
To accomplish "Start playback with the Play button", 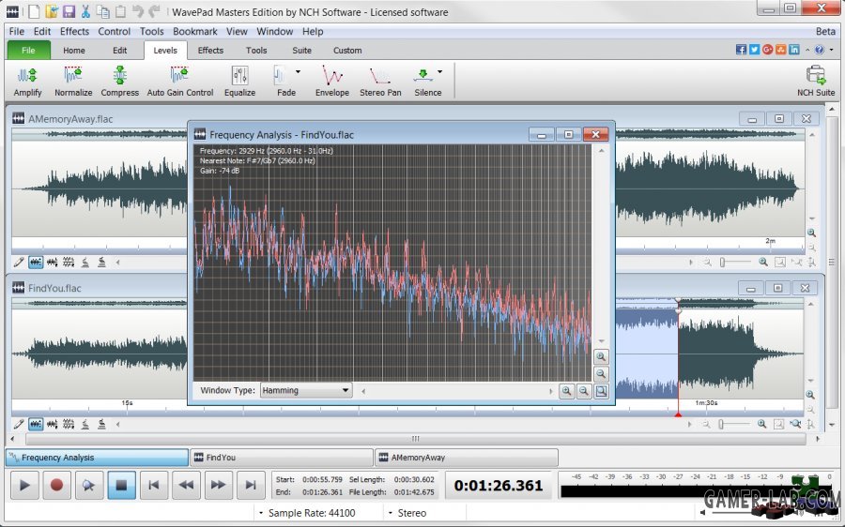I will click(24, 485).
